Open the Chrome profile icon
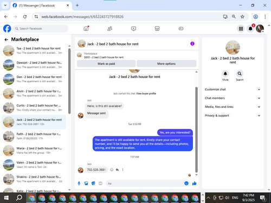 (255, 17)
